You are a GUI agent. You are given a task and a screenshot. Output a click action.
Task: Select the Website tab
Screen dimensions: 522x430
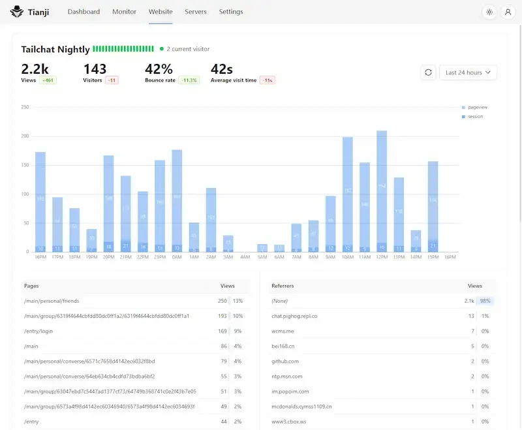point(161,12)
